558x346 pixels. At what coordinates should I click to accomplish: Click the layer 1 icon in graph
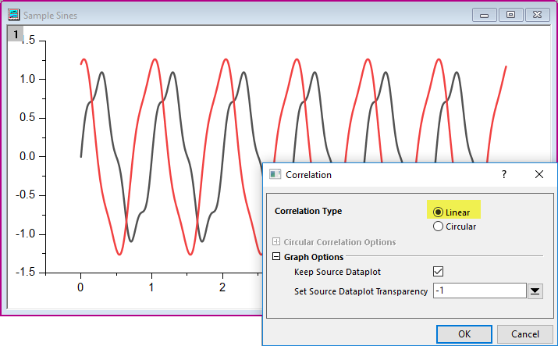coord(16,34)
